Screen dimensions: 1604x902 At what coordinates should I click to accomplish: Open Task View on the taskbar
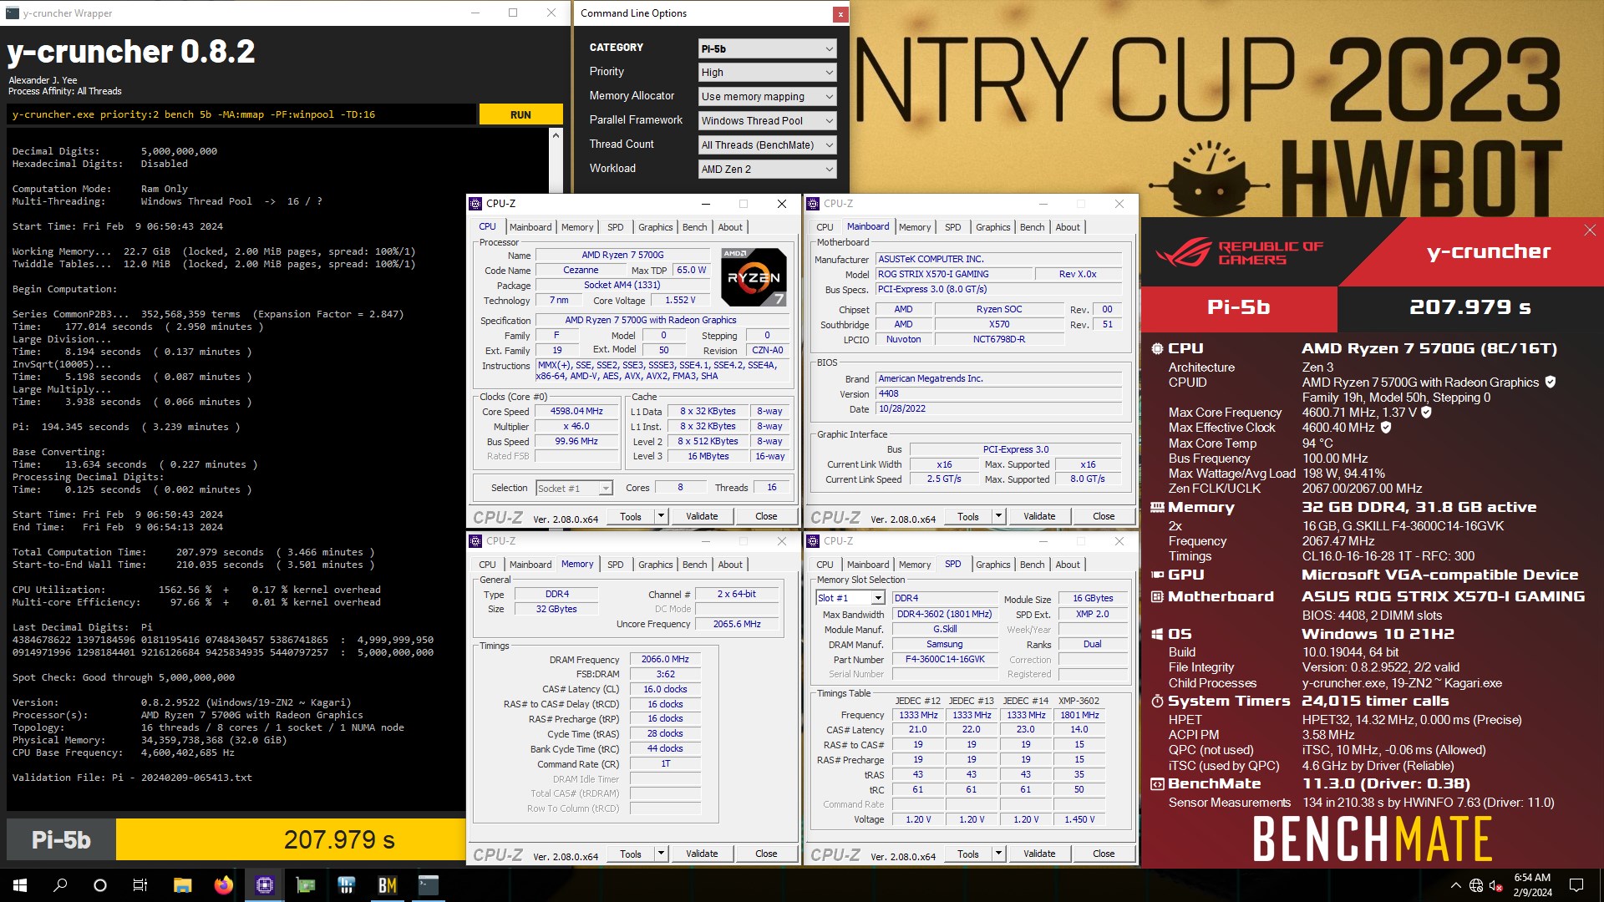click(140, 885)
